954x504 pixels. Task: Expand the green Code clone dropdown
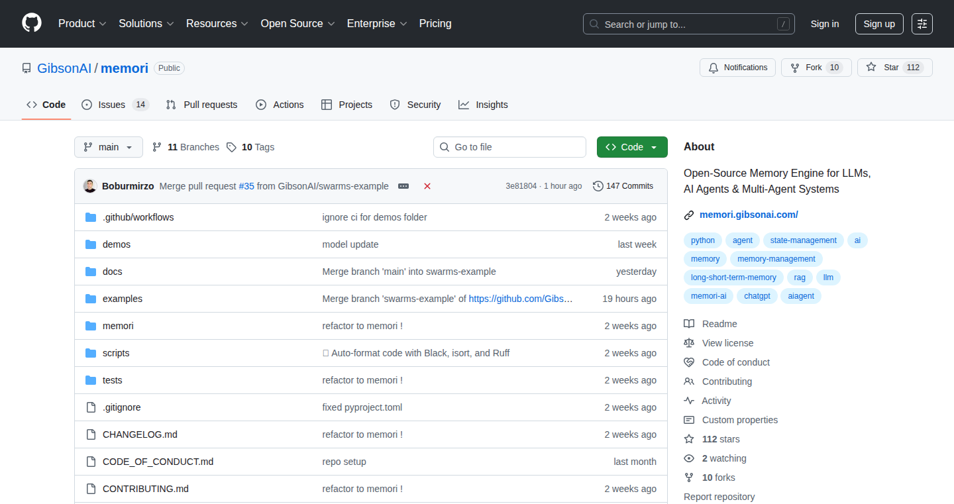click(632, 147)
